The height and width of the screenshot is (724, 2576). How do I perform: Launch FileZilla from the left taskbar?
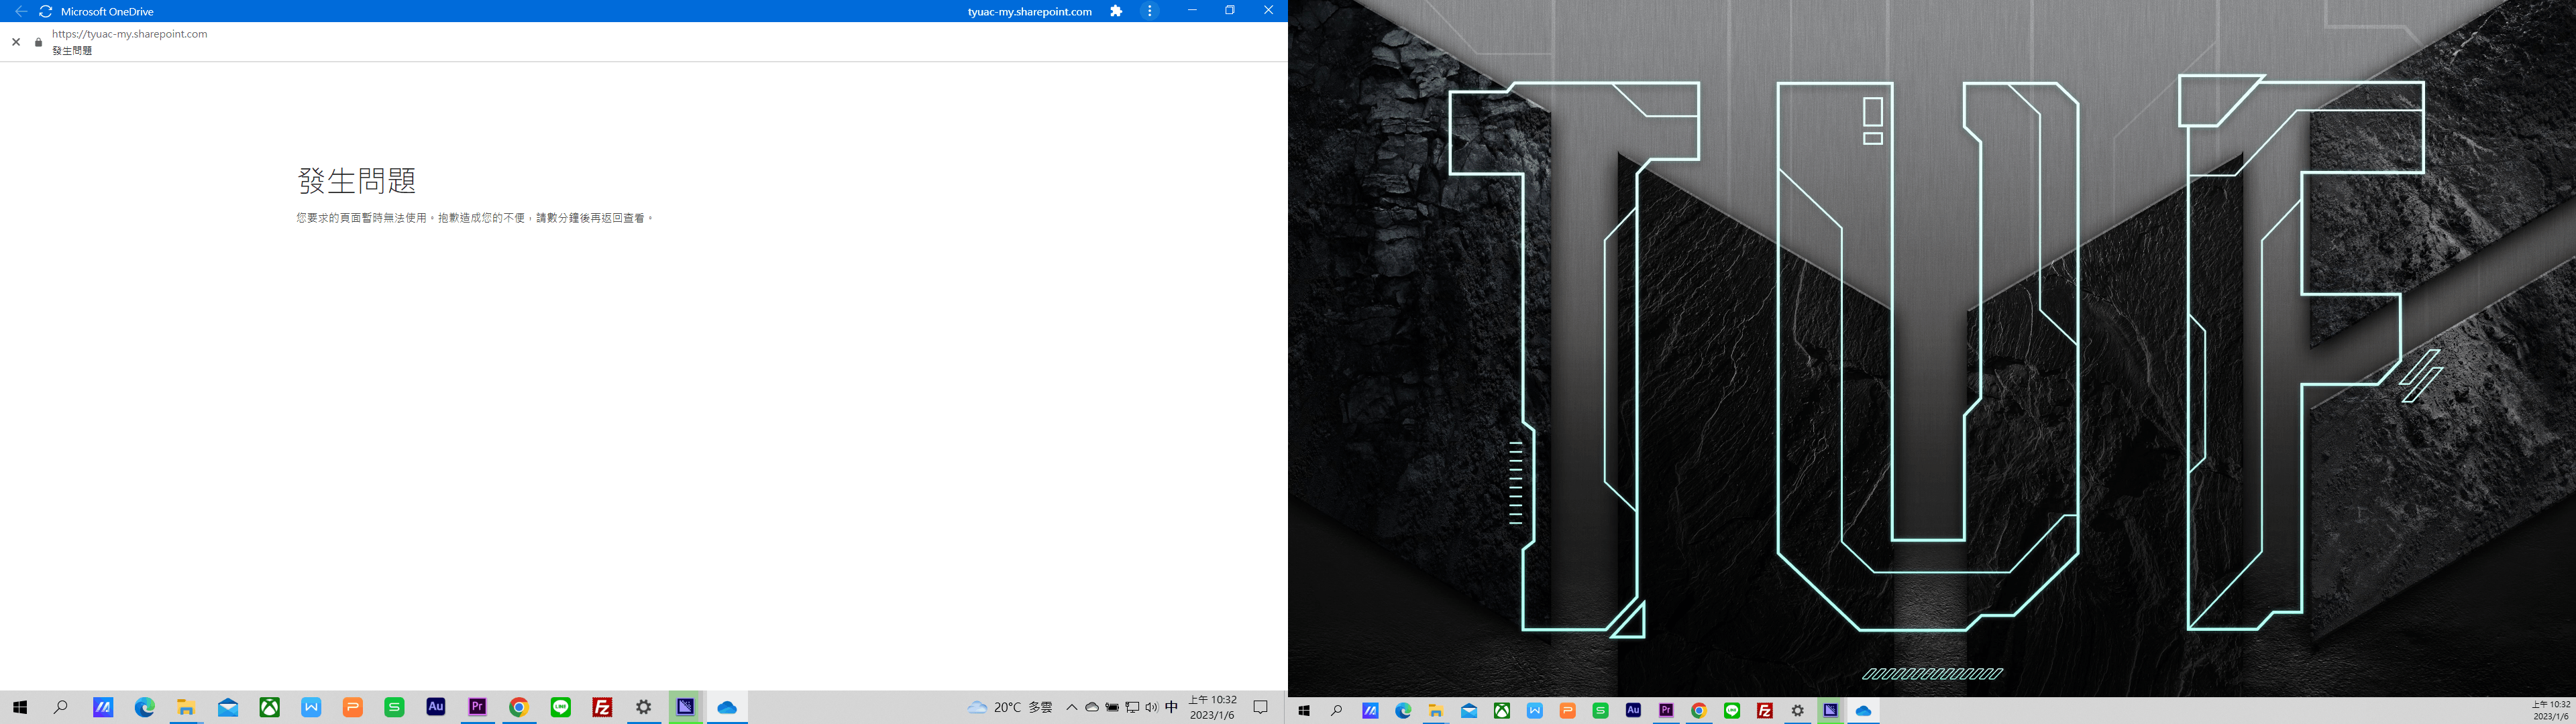pyautogui.click(x=602, y=707)
